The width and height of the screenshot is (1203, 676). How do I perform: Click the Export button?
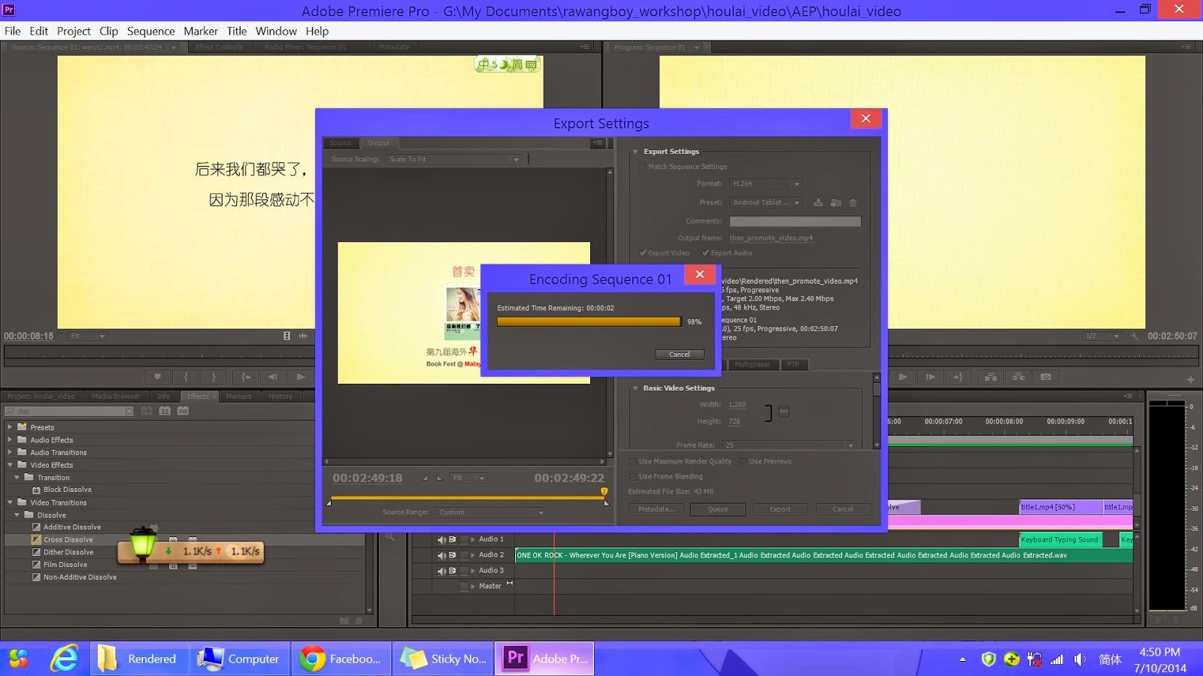point(780,509)
